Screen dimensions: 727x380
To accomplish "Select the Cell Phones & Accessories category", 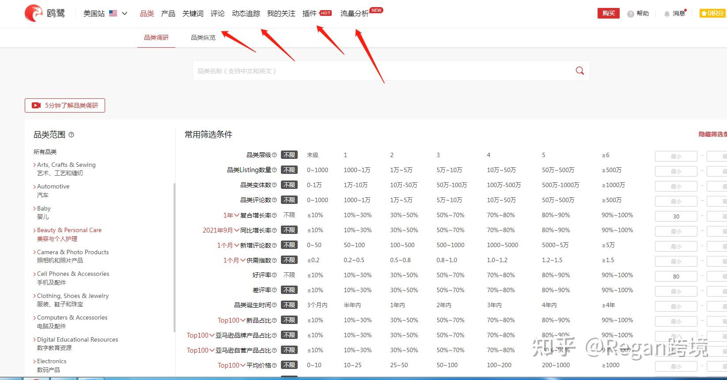I will click(73, 278).
